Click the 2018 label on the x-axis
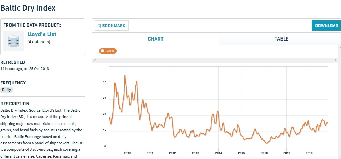The image size is (341, 159). click(x=309, y=153)
